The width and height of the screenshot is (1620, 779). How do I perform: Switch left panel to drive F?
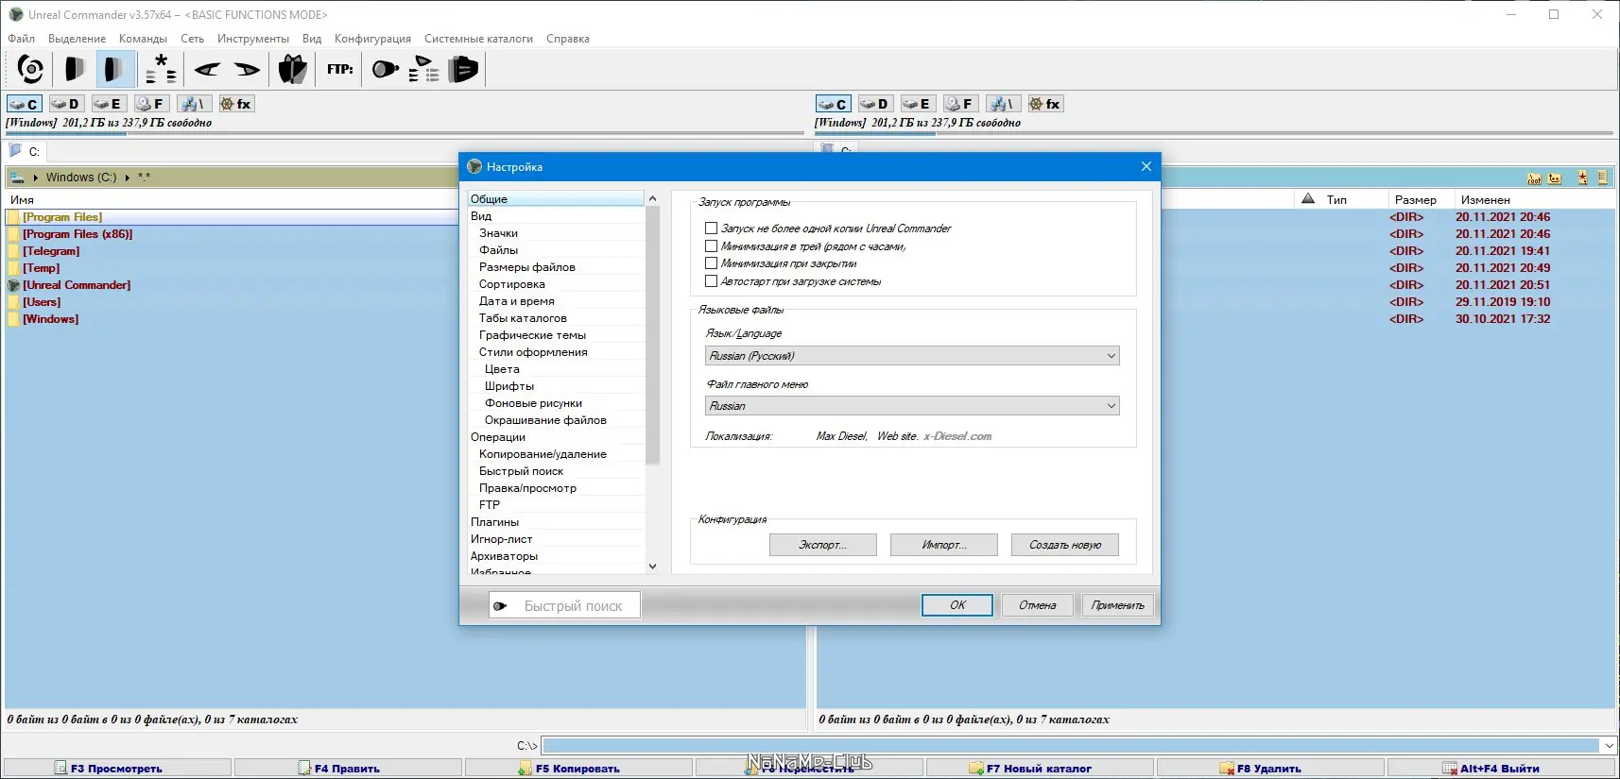(x=150, y=104)
